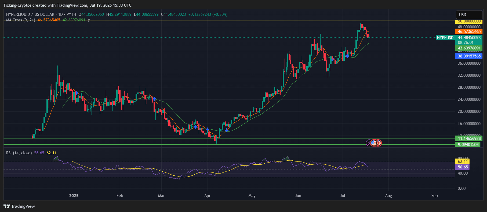This screenshot has height=212, width=487.
Task: Open the US flag economic event icon
Action: click(x=374, y=143)
